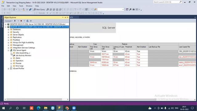Close the Object Explorer panel
The height and width of the screenshot is (111, 197).
tap(68, 17)
